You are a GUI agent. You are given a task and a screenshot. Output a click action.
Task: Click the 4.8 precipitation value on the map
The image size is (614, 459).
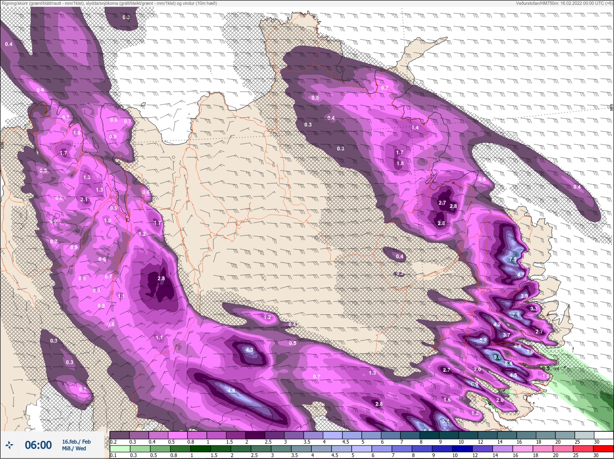tap(518, 346)
